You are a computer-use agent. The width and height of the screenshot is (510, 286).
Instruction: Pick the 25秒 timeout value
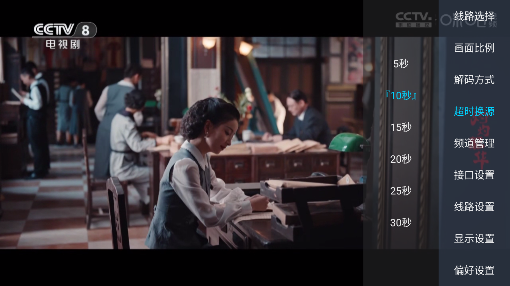click(401, 190)
